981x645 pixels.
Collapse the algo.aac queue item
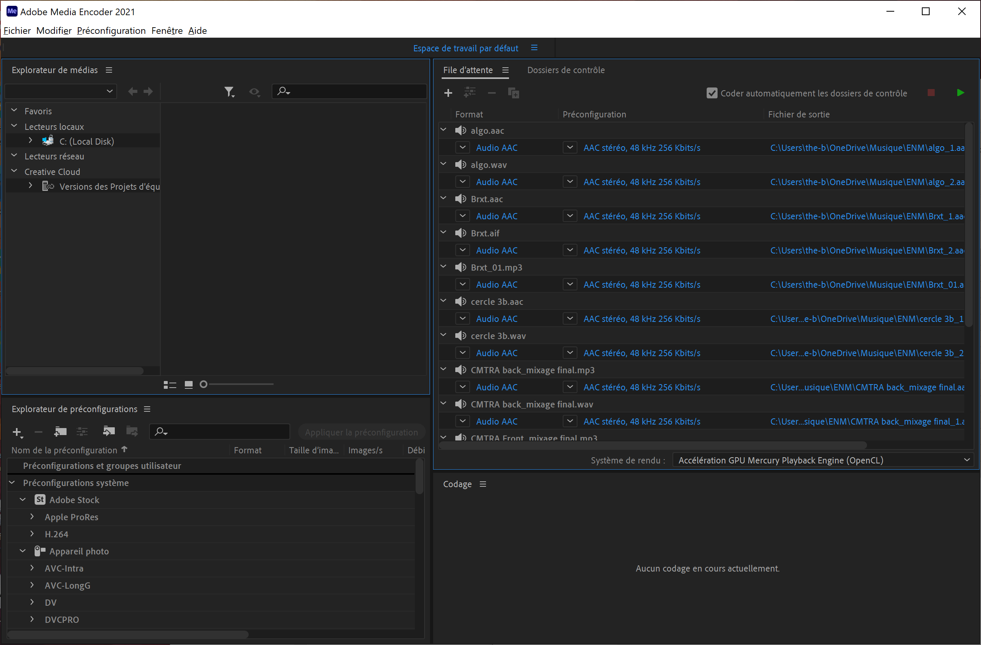coord(444,130)
